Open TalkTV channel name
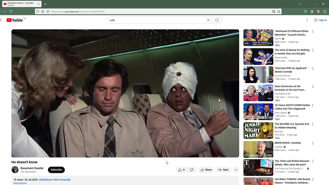This screenshot has height=185, width=329. [278, 39]
